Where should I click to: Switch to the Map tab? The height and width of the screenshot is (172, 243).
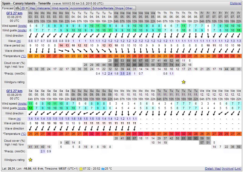(x=33, y=8)
